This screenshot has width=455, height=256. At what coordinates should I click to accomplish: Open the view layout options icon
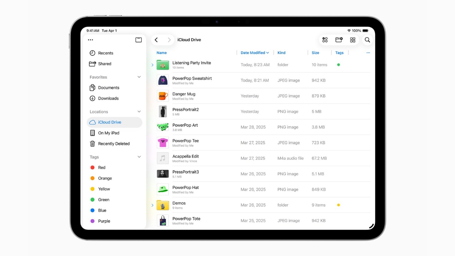coord(353,40)
